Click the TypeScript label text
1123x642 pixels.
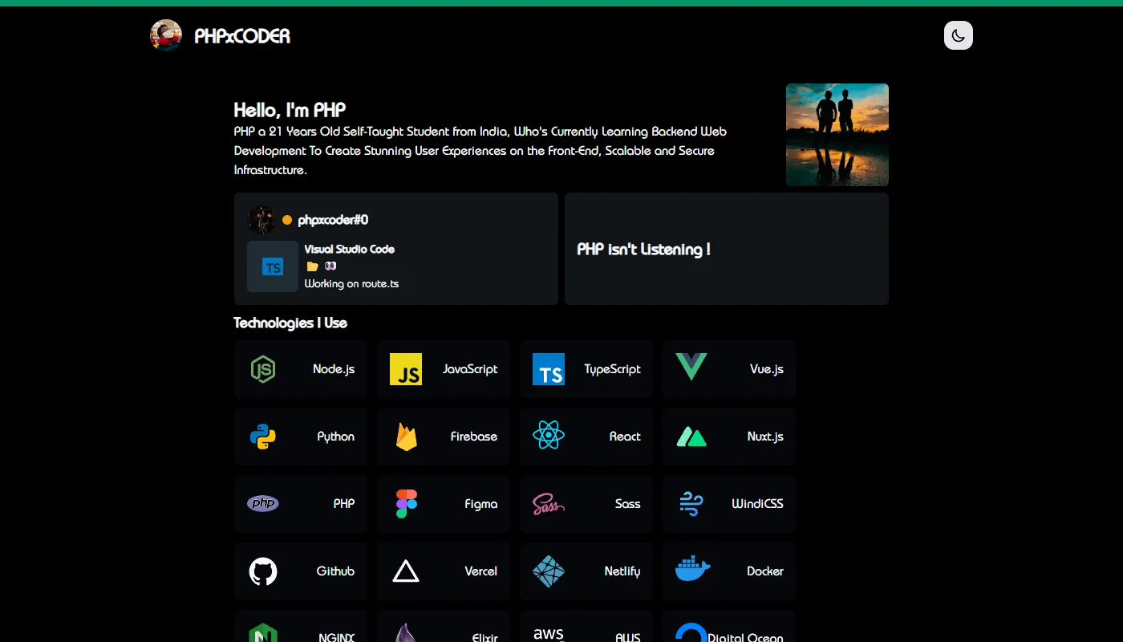613,369
